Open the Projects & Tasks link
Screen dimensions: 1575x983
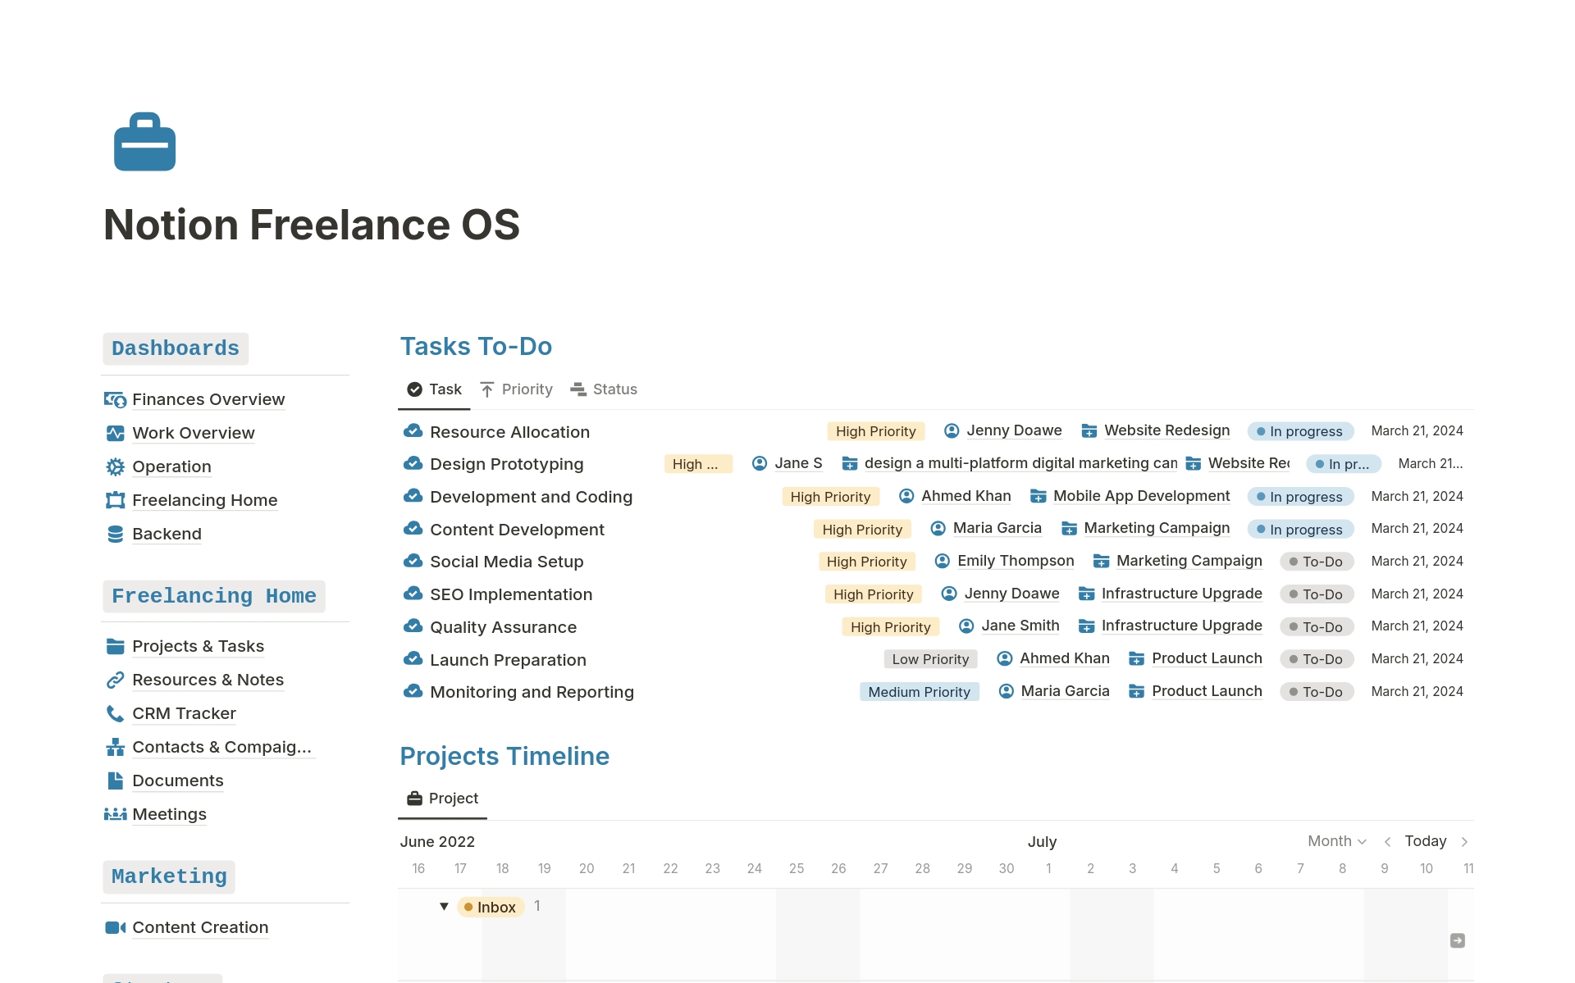[x=198, y=646]
